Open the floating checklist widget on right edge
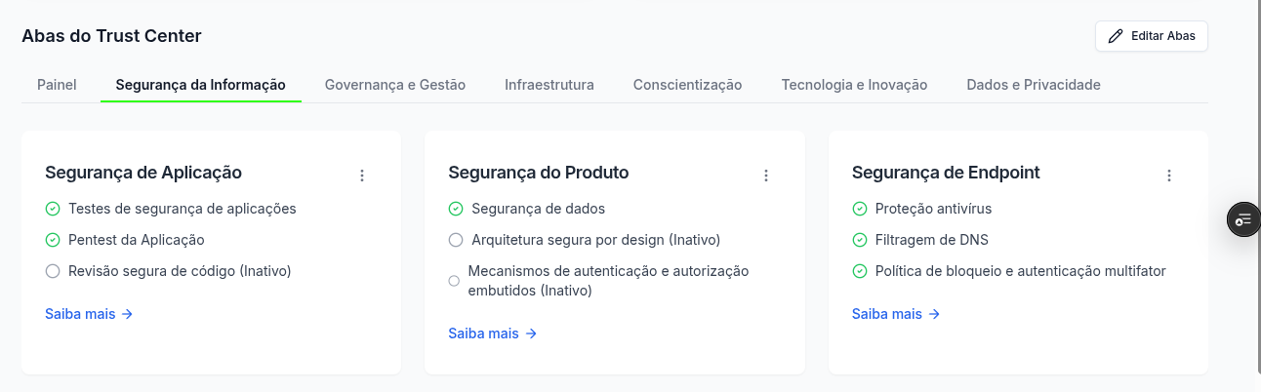1261x392 pixels. (x=1243, y=219)
